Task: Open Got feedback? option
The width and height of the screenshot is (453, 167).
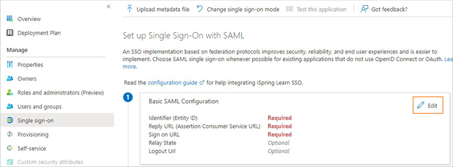Action: point(384,9)
